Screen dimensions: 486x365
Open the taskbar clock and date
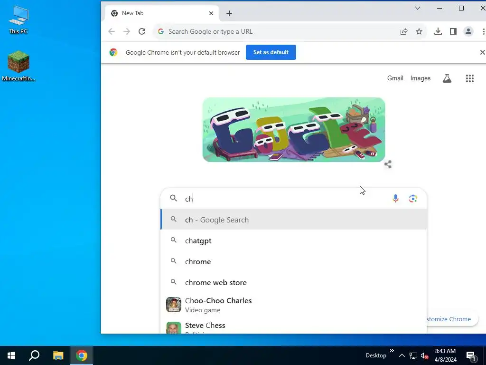point(445,355)
